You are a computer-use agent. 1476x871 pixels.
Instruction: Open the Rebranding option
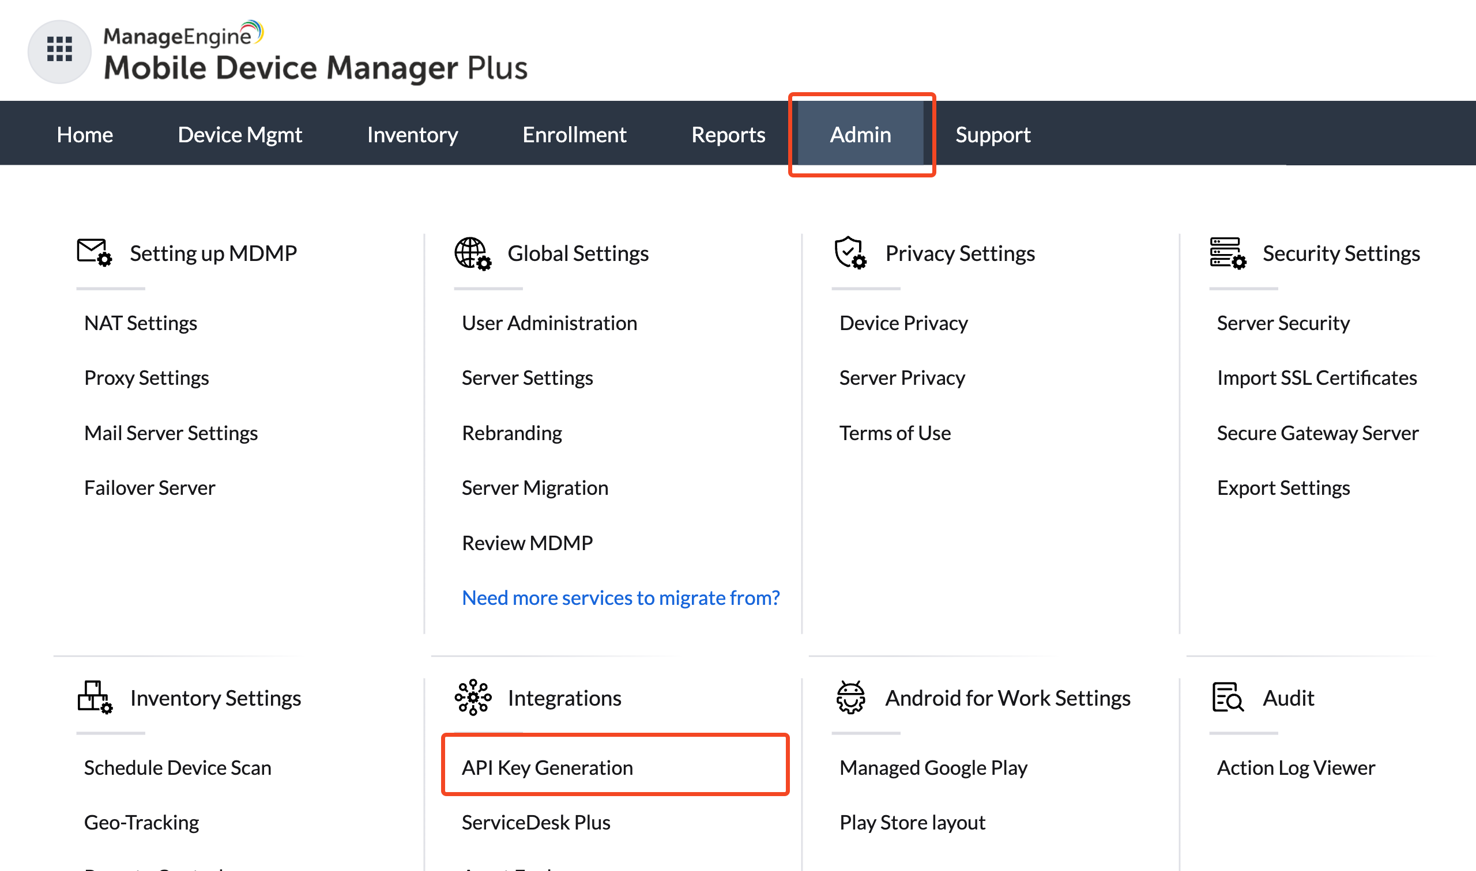511,433
